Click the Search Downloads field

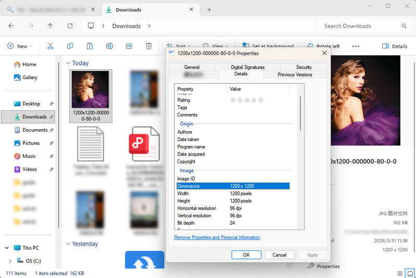pos(359,26)
